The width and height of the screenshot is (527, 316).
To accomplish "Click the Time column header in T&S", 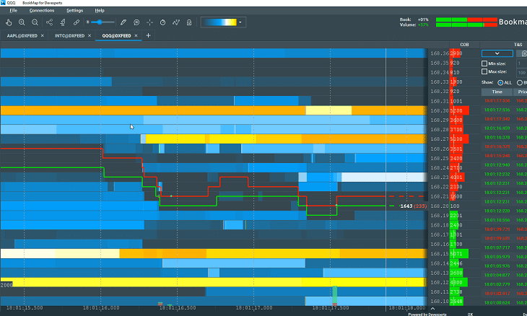I will click(497, 92).
